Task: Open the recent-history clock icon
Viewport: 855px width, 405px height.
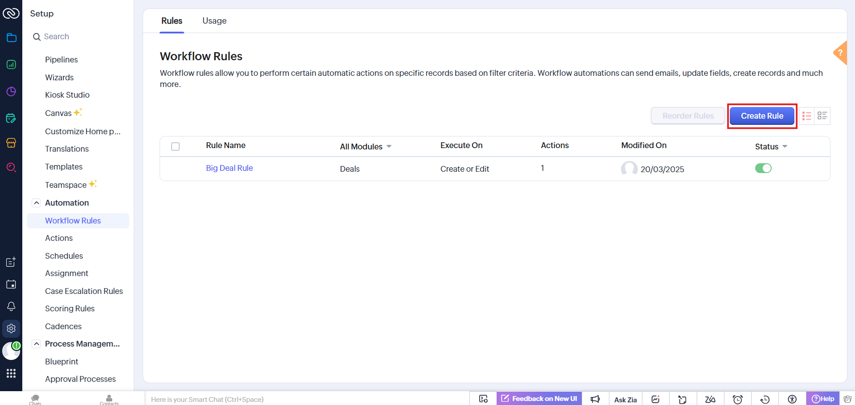Action: 765,399
